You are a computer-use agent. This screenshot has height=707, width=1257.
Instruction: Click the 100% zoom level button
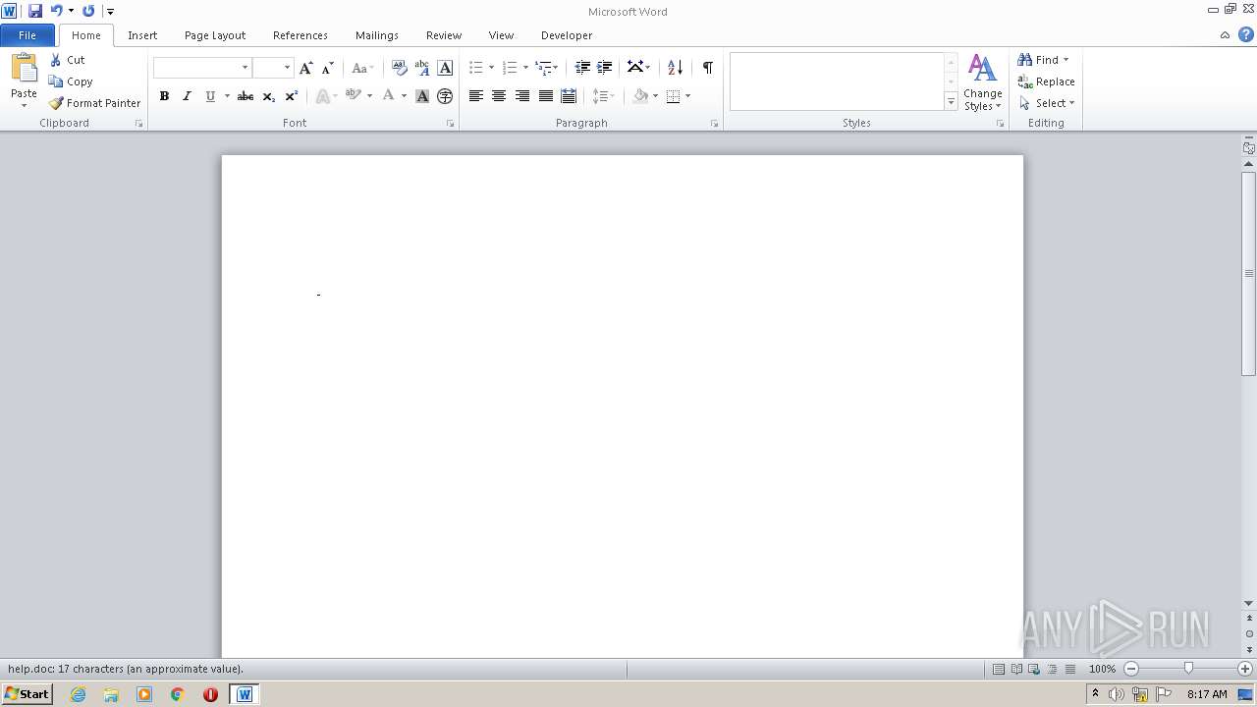[x=1102, y=669]
